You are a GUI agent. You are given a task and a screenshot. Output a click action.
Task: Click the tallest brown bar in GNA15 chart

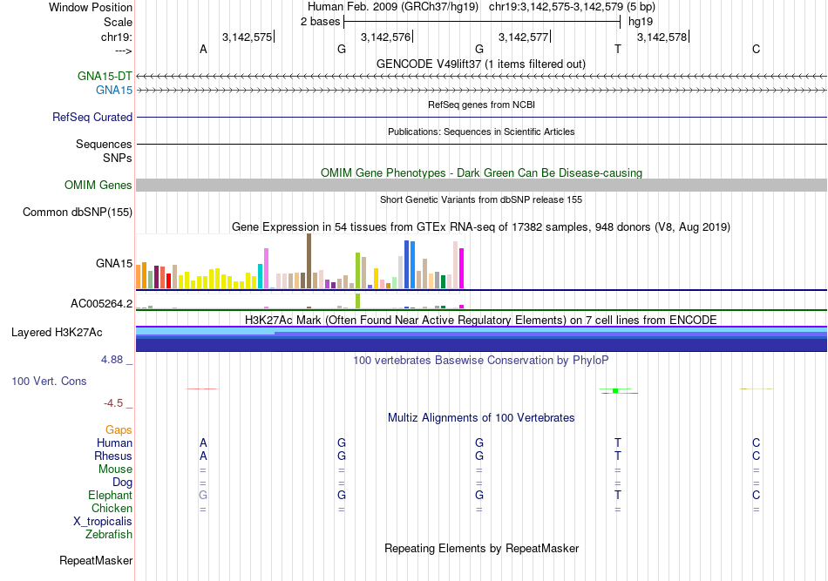pyautogui.click(x=309, y=261)
